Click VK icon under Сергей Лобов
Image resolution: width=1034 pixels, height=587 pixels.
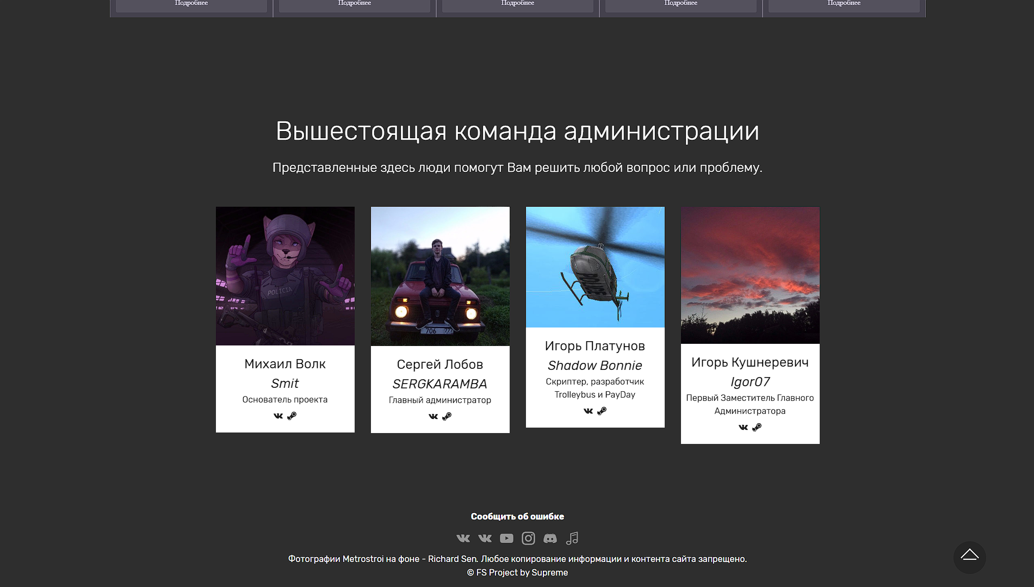433,417
